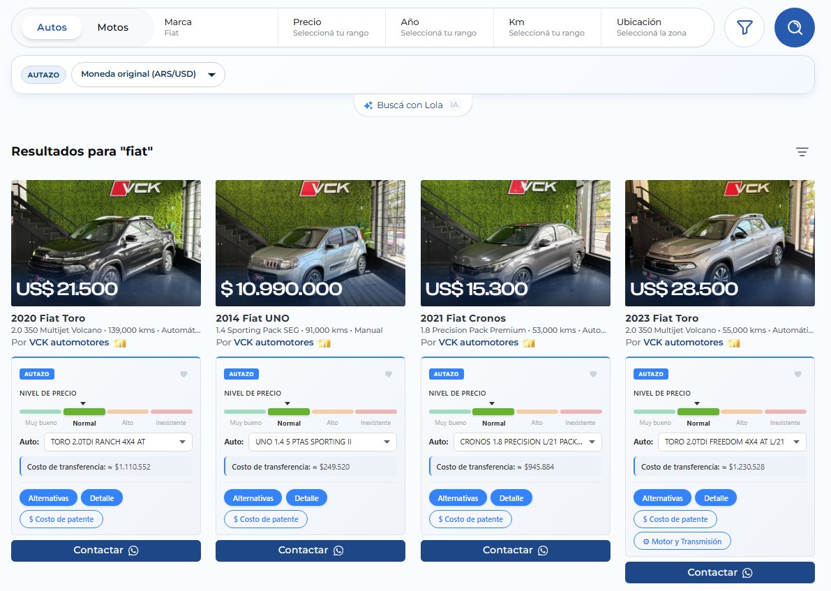Run search with the magnifier button
The image size is (831, 591).
pyautogui.click(x=795, y=28)
